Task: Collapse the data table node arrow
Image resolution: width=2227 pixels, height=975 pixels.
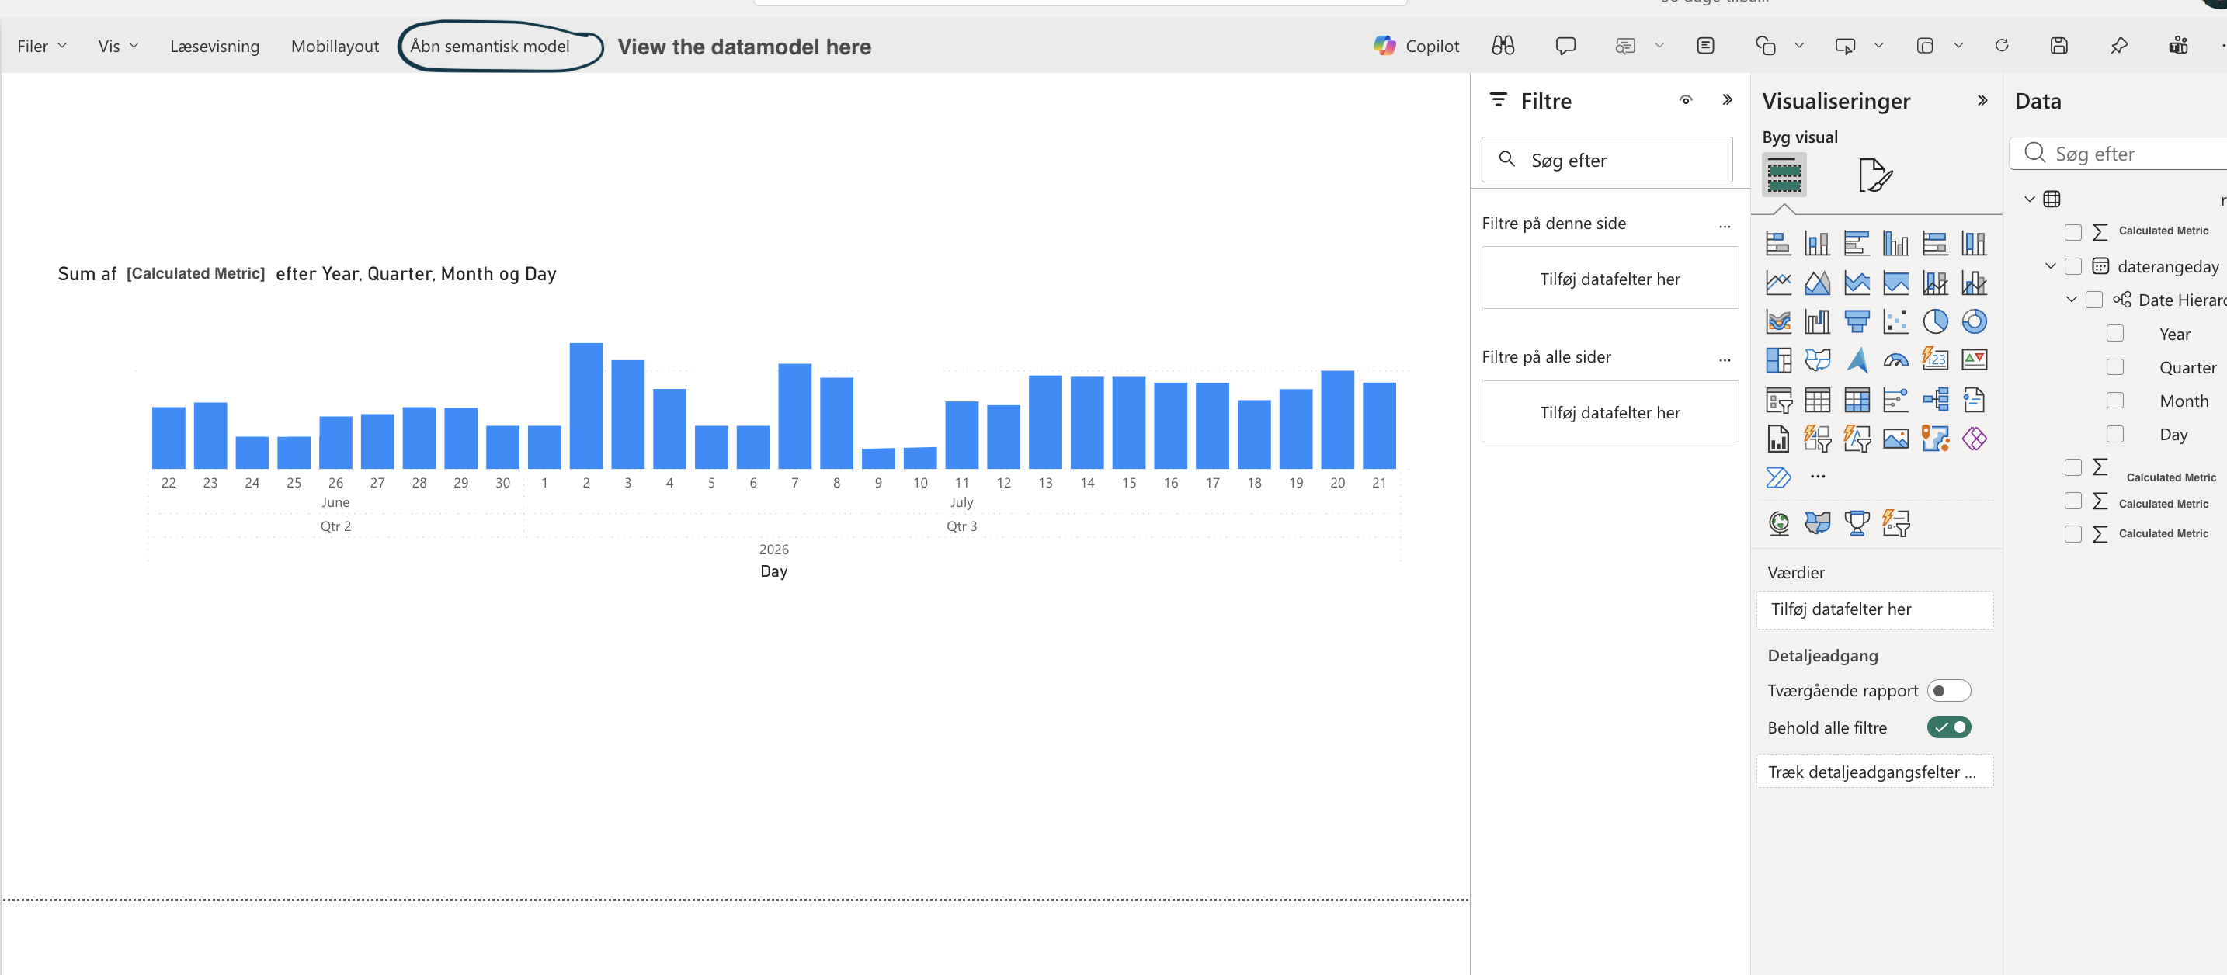Action: pyautogui.click(x=2028, y=200)
